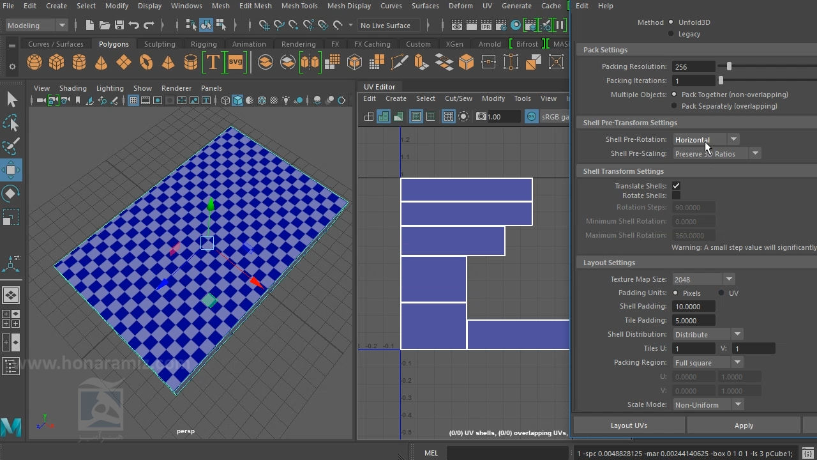Open the Shell Pre-Rotation dropdown

tap(706, 139)
